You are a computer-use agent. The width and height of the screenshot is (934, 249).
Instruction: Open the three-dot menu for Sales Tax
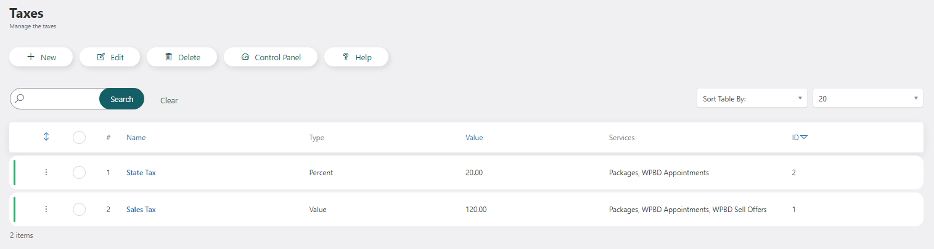(46, 209)
